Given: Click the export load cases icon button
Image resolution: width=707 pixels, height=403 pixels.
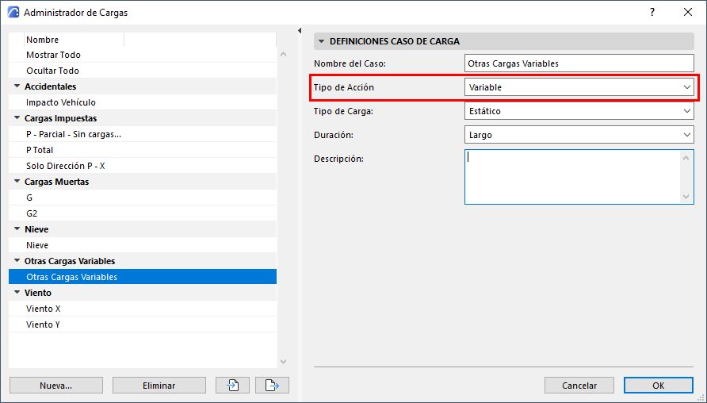Looking at the screenshot, I should click(272, 386).
